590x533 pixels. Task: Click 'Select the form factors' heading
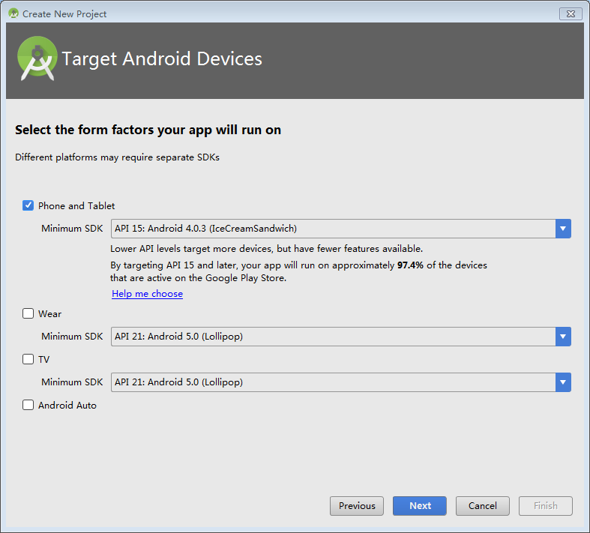pyautogui.click(x=148, y=130)
